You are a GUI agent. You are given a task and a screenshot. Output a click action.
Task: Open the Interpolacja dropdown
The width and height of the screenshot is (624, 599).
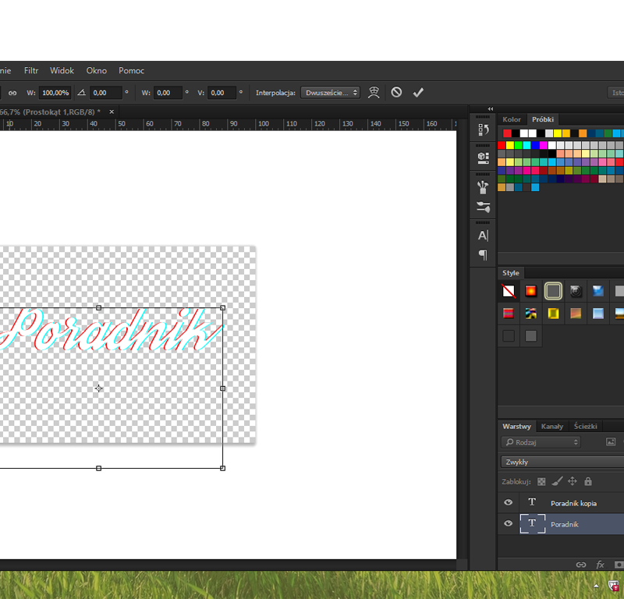(x=330, y=93)
